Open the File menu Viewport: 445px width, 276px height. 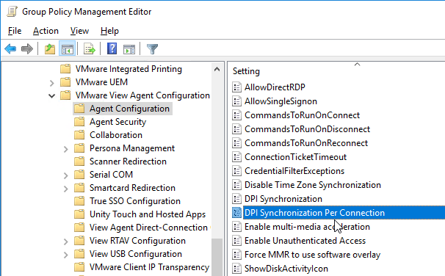click(15, 31)
